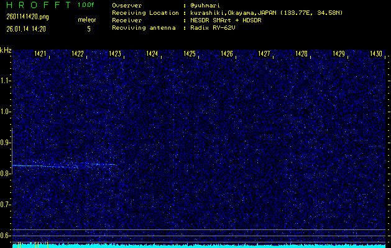Image resolution: width=391 pixels, height=248 pixels.
Task: Click the kHz axis unit label
Action: coord(6,50)
